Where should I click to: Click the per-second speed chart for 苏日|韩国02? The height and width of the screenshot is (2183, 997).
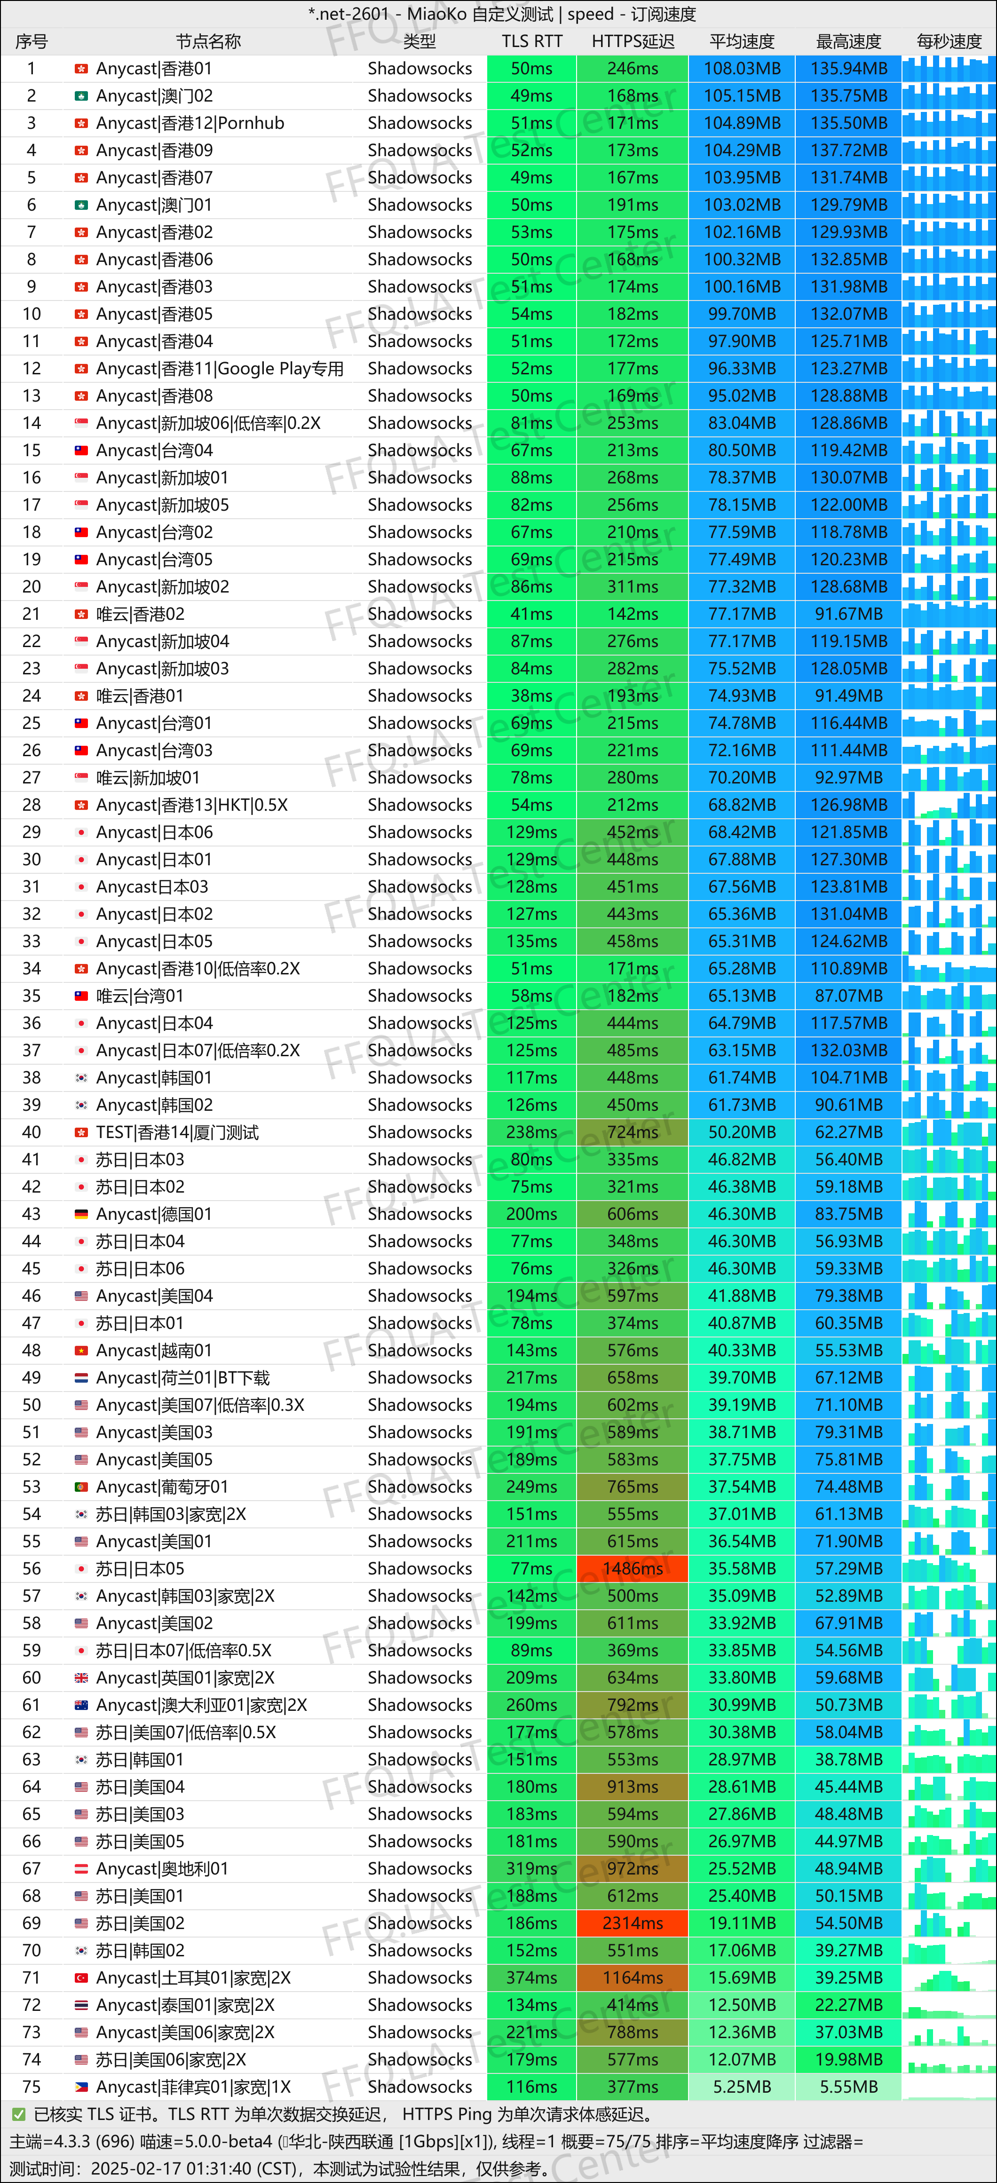coord(950,1951)
